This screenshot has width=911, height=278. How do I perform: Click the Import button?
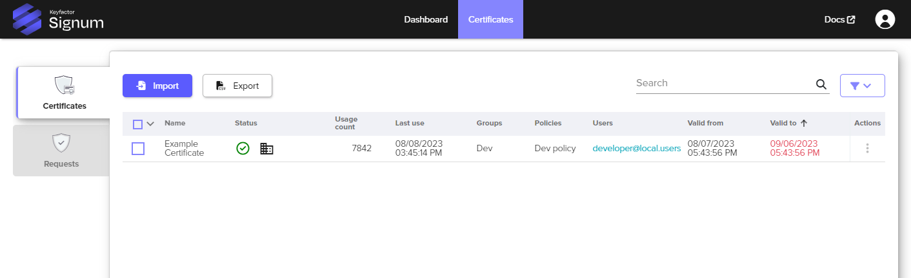click(157, 86)
